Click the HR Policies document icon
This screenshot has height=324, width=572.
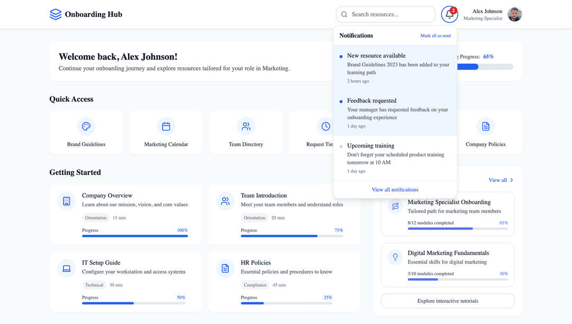coord(225,268)
